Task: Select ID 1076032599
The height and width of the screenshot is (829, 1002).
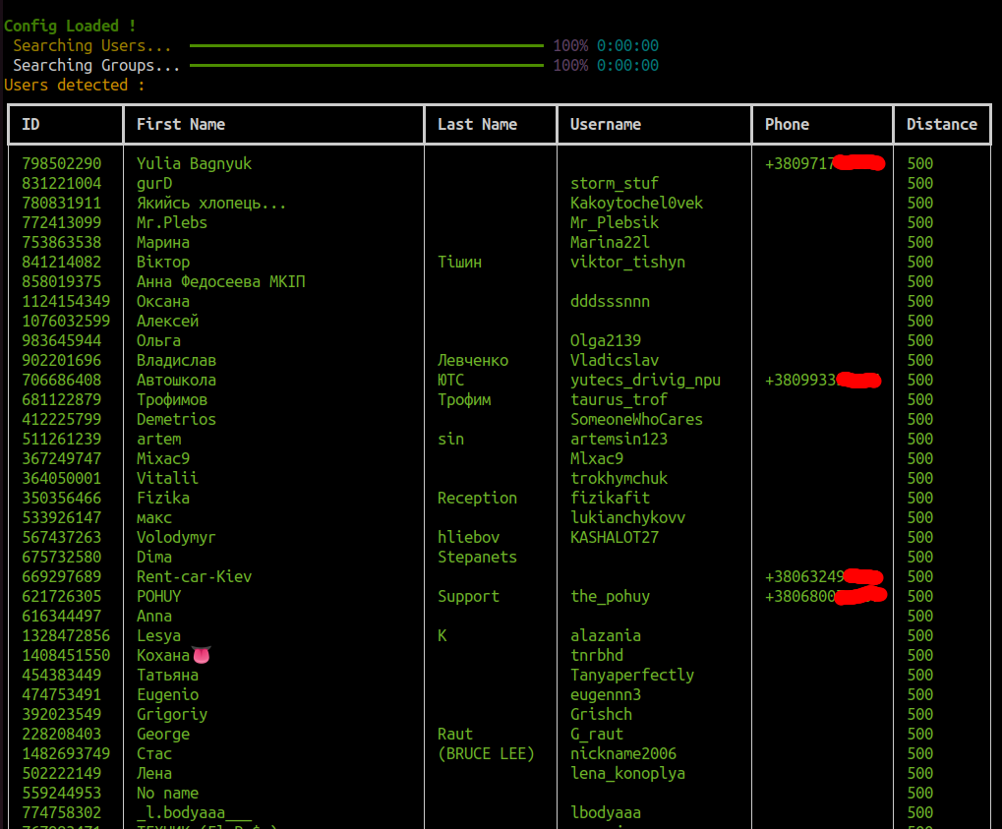Action: tap(66, 322)
